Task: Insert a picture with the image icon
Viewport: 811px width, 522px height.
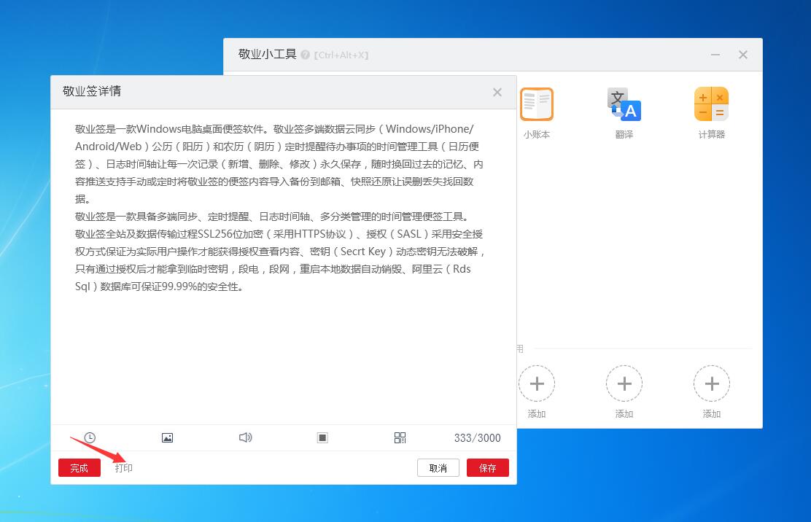Action: 167,437
